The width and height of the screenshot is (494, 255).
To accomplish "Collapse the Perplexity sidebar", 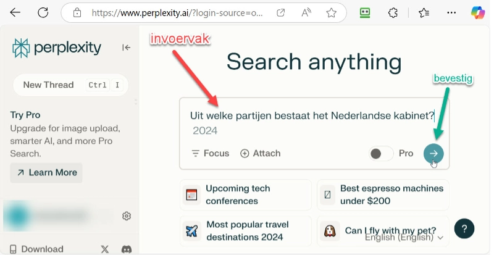I will (126, 48).
